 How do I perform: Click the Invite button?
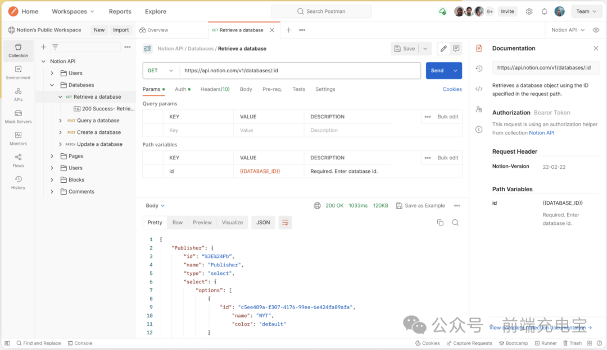(508, 12)
